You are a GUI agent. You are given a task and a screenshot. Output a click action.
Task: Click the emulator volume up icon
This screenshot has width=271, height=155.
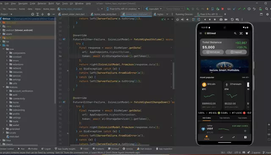coord(183,19)
